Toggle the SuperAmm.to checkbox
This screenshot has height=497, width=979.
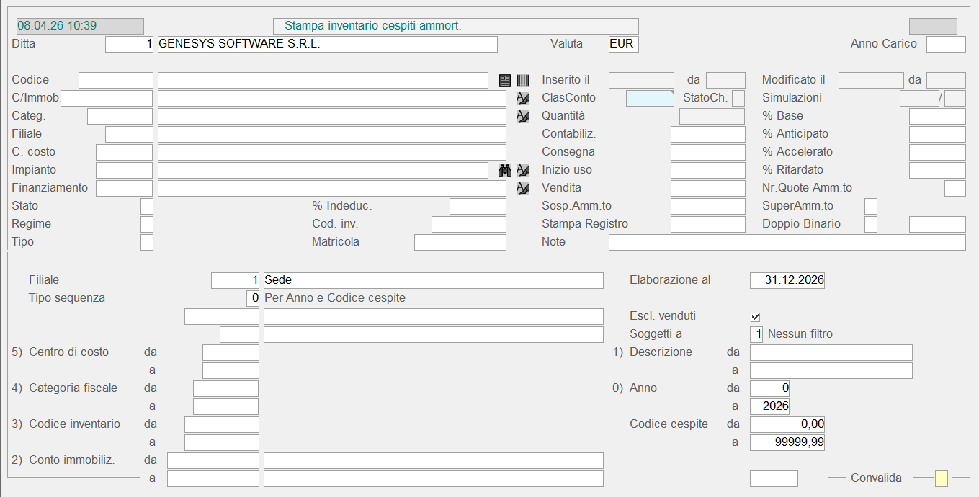pos(870,206)
